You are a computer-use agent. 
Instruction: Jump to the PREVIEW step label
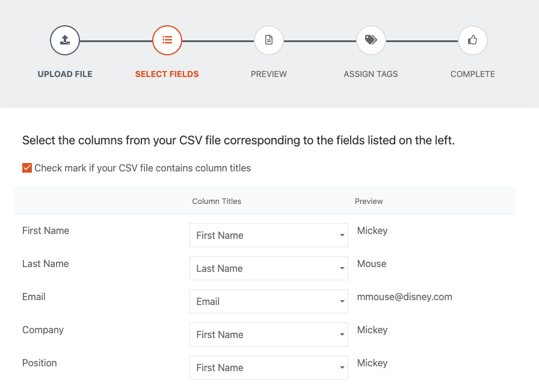point(269,74)
